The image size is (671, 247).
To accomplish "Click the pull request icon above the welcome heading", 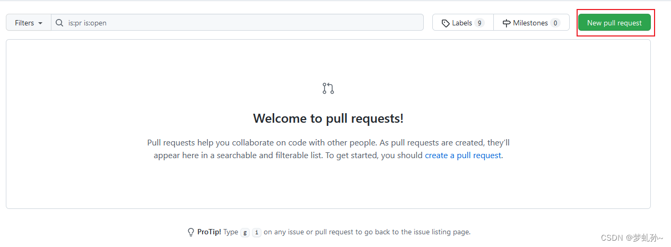I will coord(328,88).
